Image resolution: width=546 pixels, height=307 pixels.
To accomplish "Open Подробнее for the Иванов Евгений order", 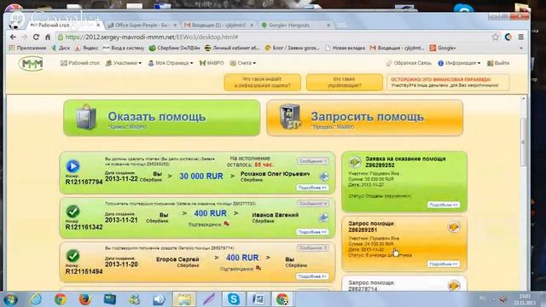I will 312,232.
